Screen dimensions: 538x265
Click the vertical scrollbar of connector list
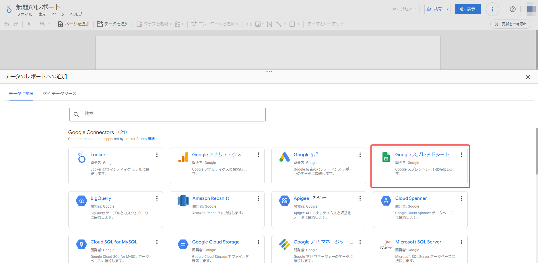pos(537,151)
